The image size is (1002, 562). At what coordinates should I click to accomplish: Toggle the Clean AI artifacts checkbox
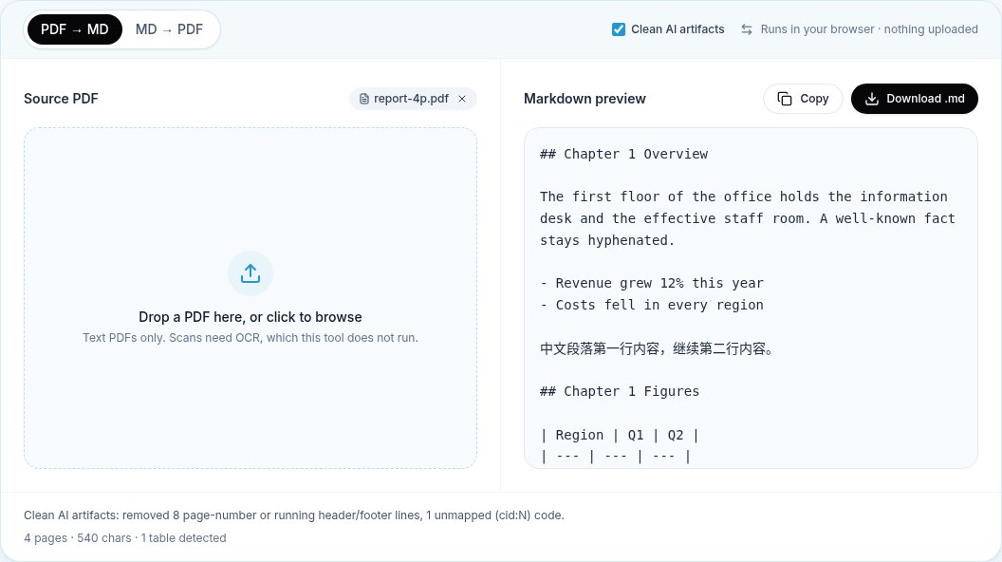click(x=618, y=29)
